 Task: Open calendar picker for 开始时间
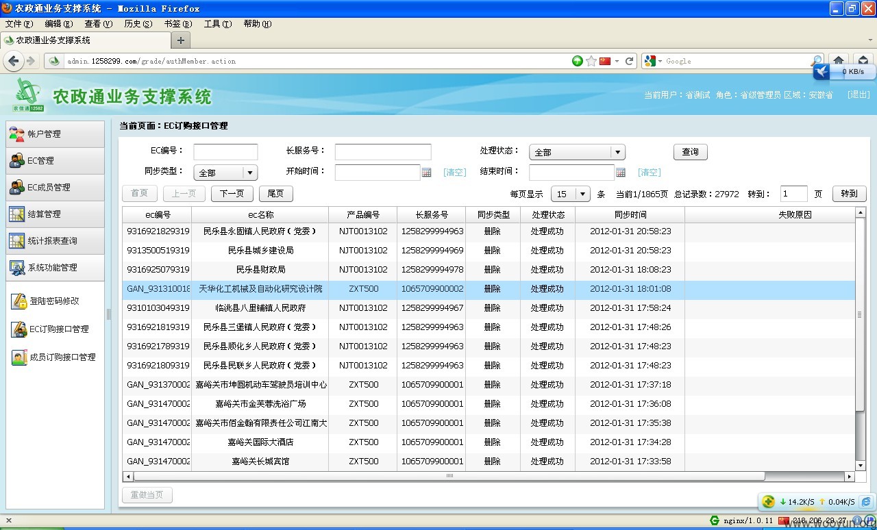(427, 173)
